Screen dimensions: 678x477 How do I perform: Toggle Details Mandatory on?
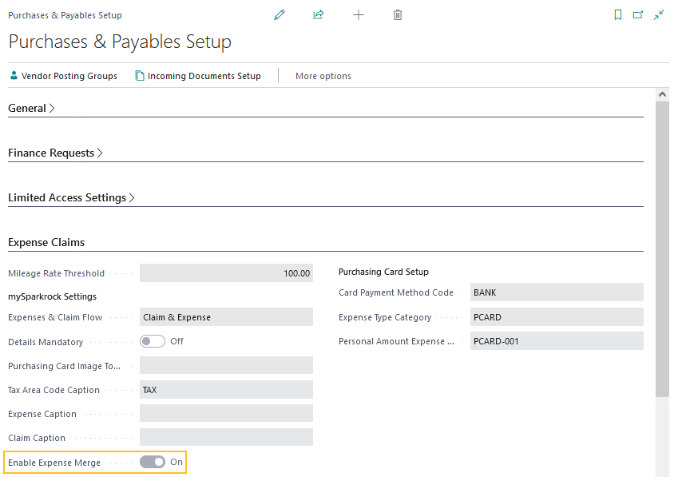click(152, 341)
